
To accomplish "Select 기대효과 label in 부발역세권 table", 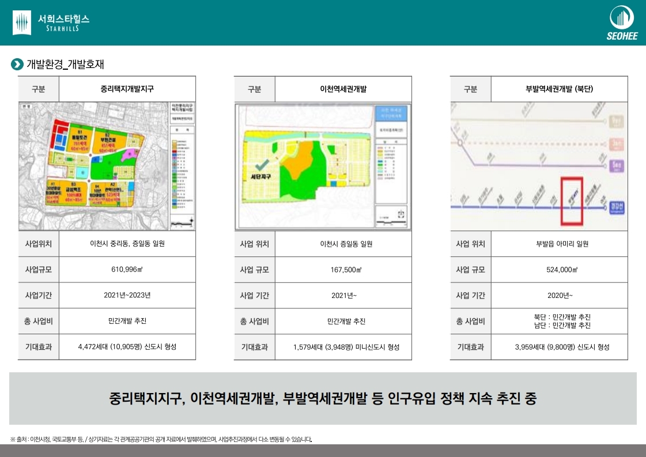I will (x=470, y=347).
